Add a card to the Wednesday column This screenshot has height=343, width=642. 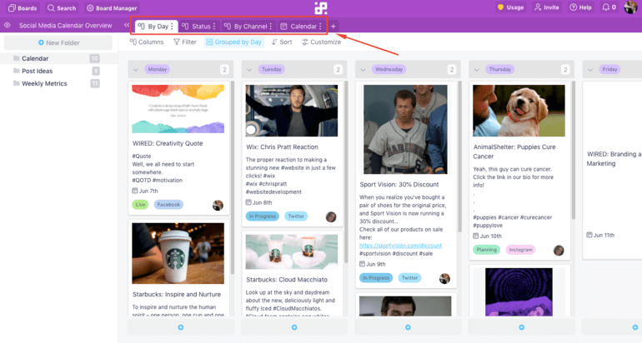point(408,327)
